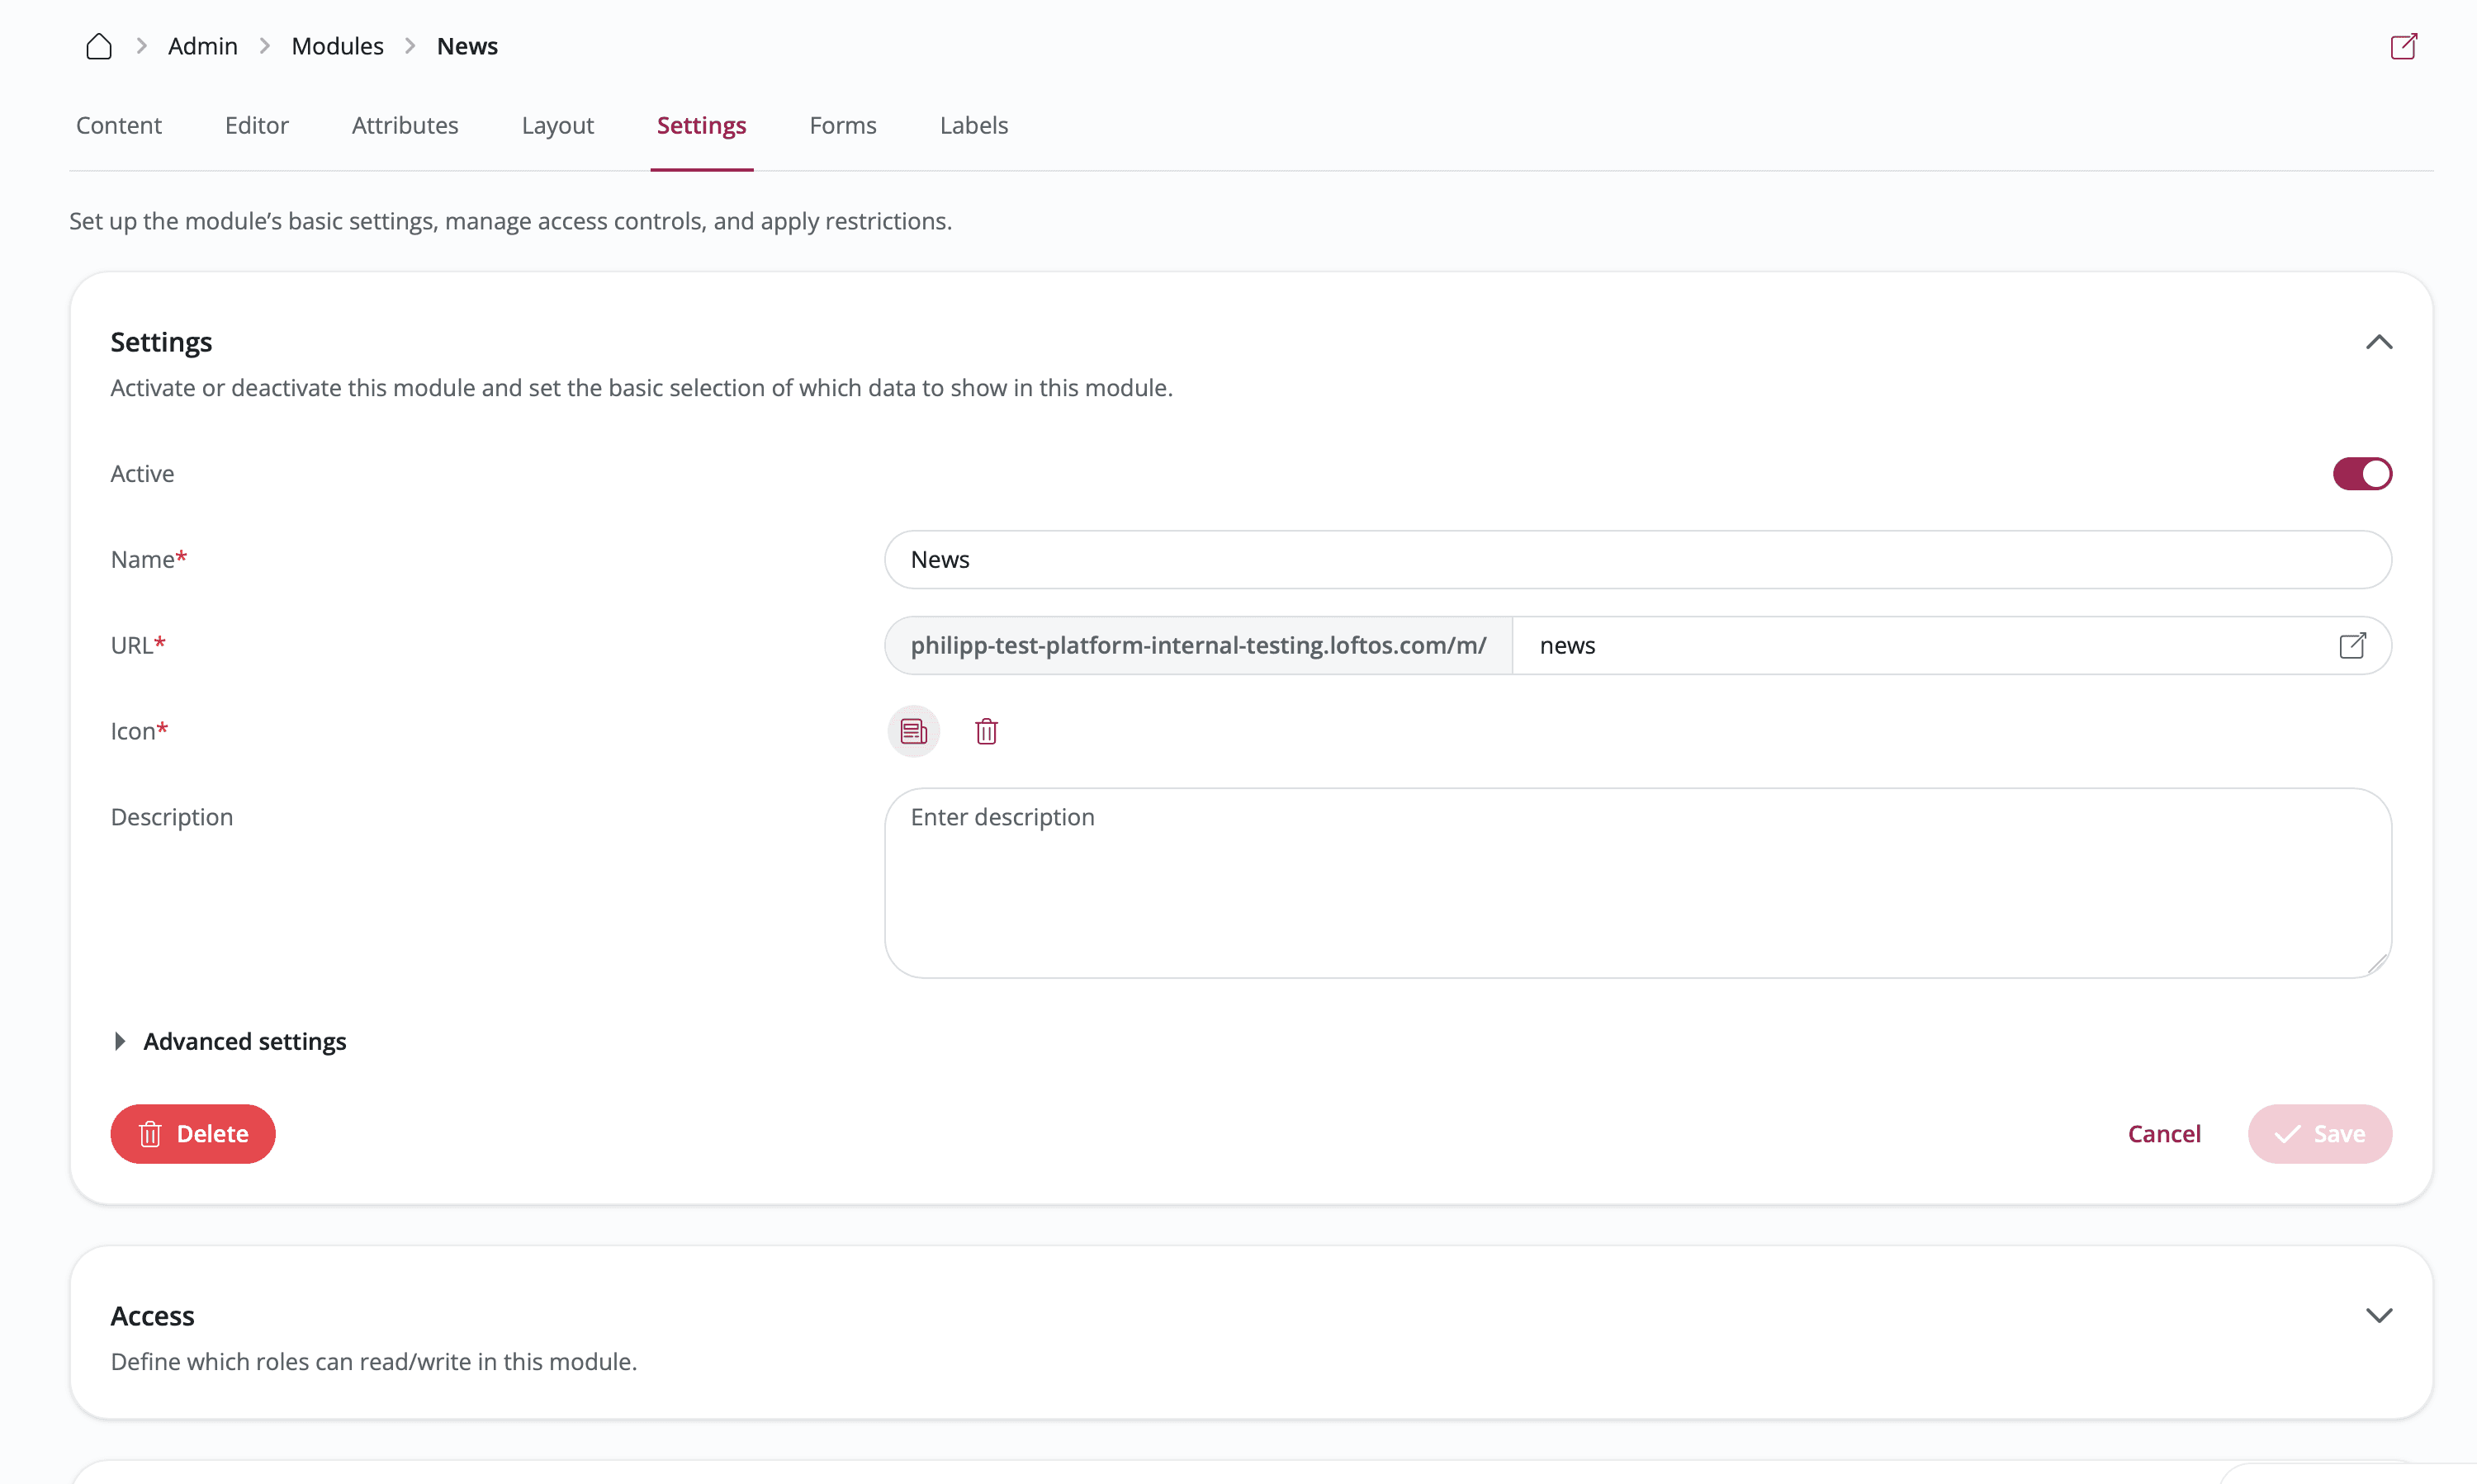
Task: Go to the Layout tab
Action: [x=557, y=125]
